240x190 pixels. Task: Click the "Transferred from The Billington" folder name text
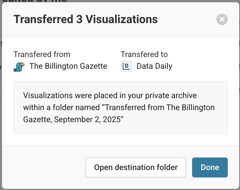pyautogui.click(x=160, y=108)
